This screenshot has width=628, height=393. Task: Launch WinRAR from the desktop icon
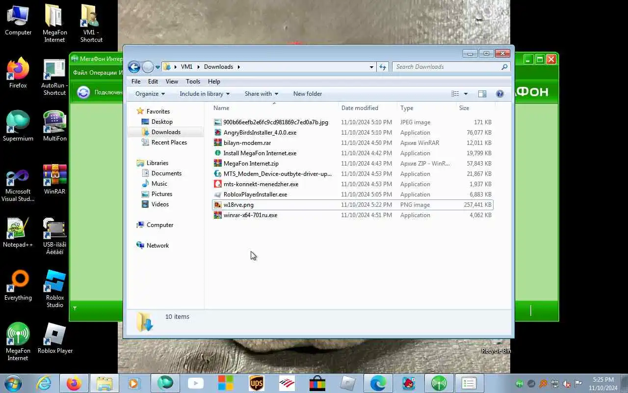point(54,179)
